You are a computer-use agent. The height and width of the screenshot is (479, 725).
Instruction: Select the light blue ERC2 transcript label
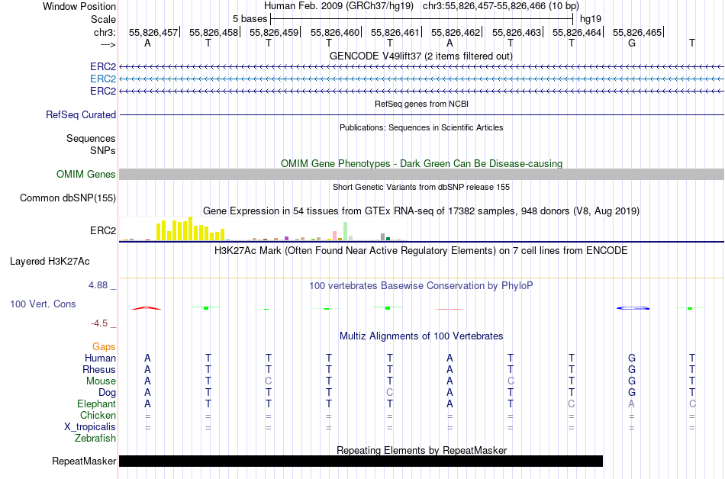pyautogui.click(x=103, y=79)
